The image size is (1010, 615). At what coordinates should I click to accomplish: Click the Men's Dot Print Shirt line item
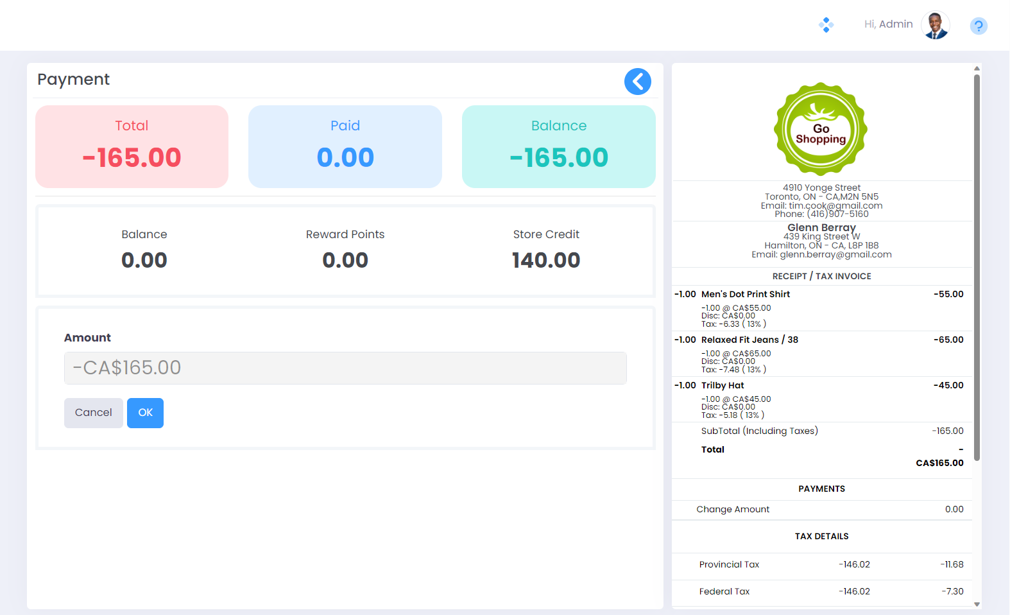click(x=745, y=294)
